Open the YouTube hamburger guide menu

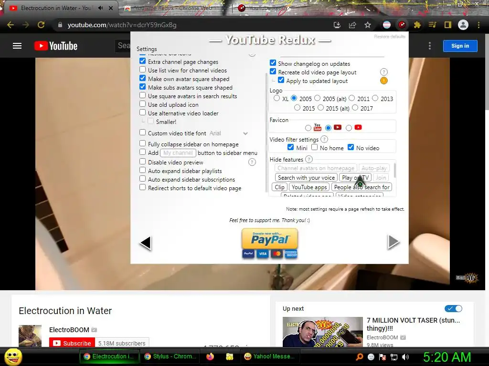tap(17, 46)
